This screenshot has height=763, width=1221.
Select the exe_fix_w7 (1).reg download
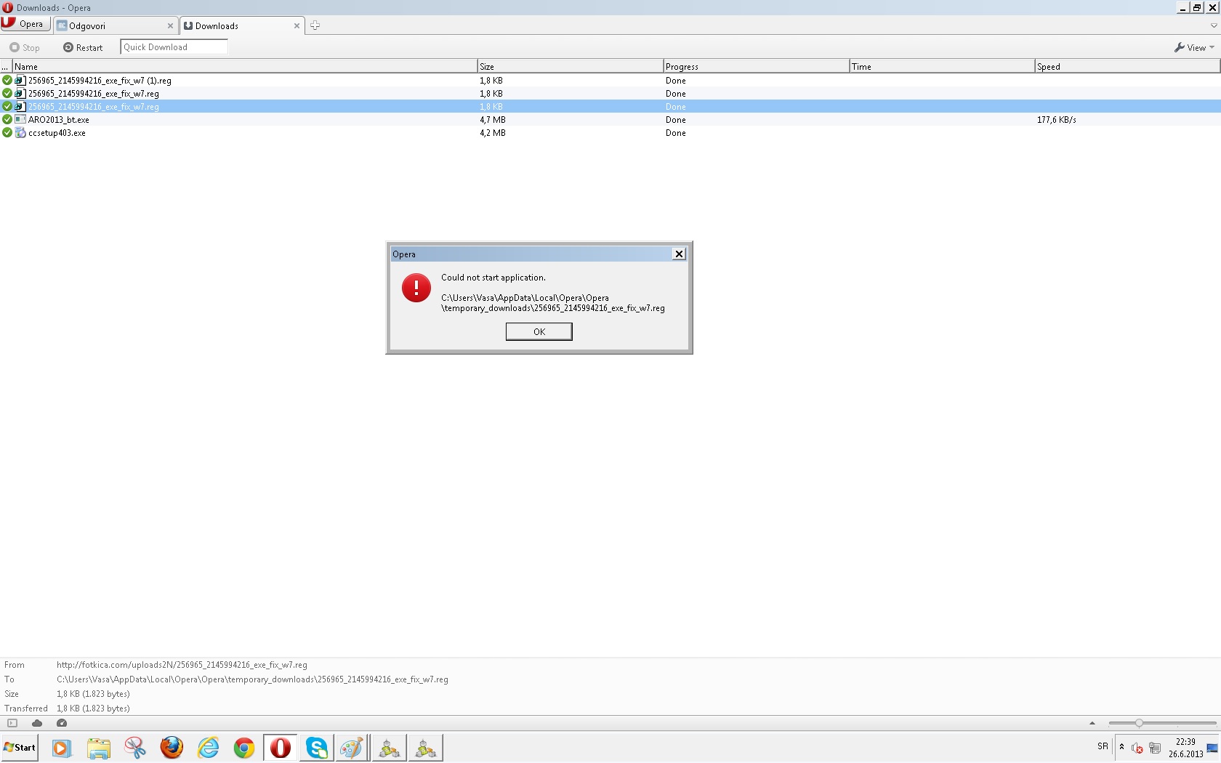click(610, 81)
